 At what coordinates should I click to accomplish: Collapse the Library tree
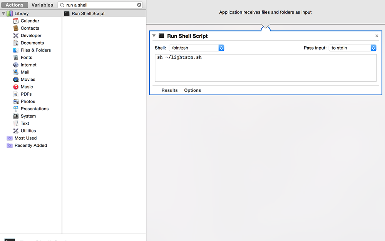(x=3, y=13)
